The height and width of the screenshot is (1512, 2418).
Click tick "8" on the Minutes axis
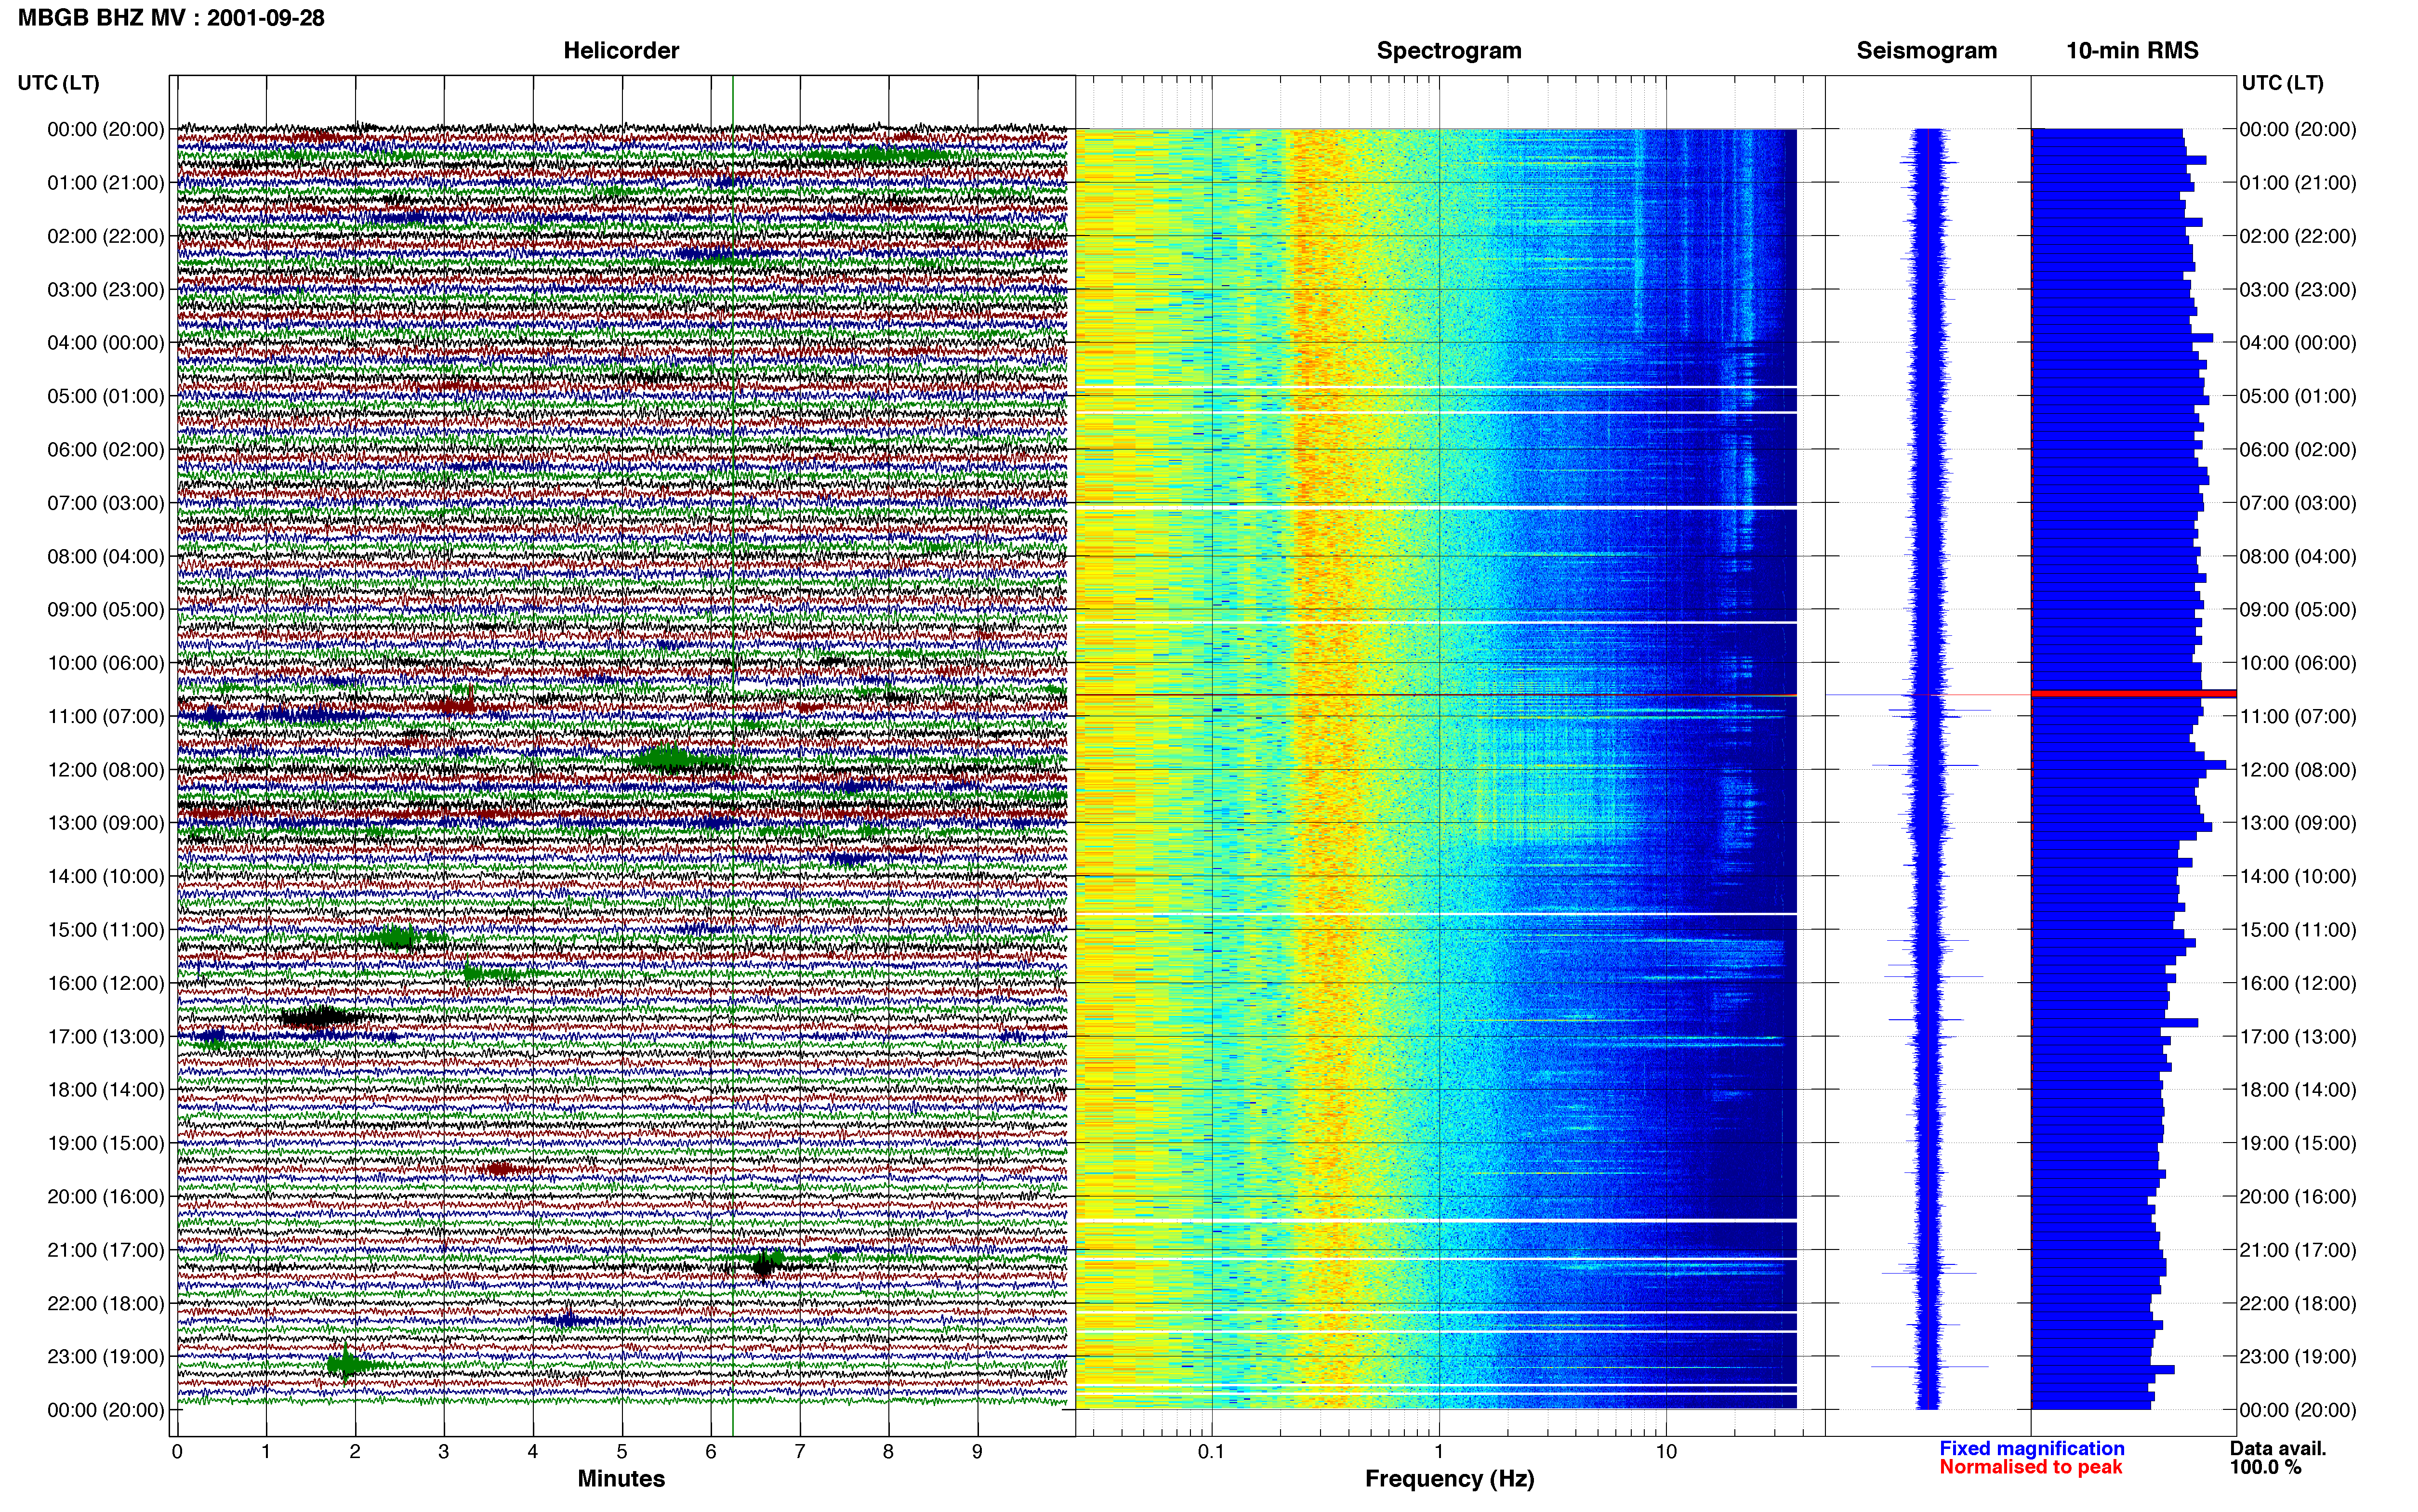pos(888,1452)
